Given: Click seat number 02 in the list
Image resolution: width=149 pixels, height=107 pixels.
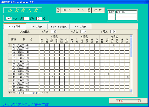Looking at the screenshot, I should click(x=14, y=49).
